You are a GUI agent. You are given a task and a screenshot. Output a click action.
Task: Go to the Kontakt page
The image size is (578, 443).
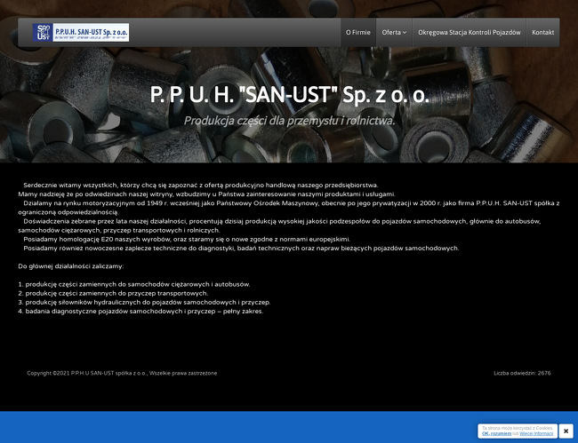click(542, 32)
